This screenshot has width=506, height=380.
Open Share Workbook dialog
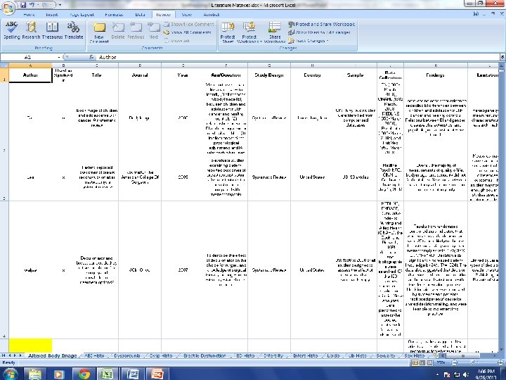pos(275,32)
